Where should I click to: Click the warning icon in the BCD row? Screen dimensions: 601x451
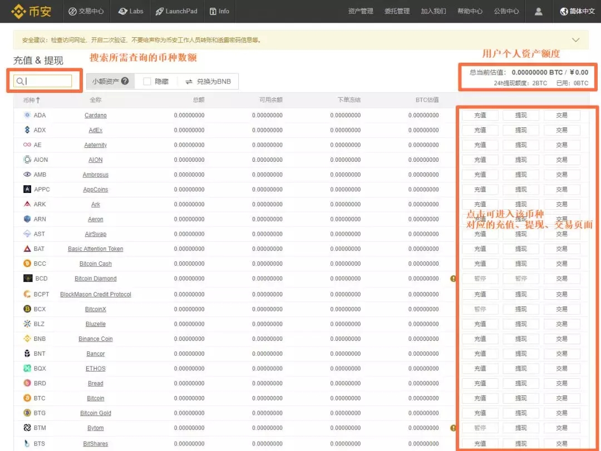453,279
